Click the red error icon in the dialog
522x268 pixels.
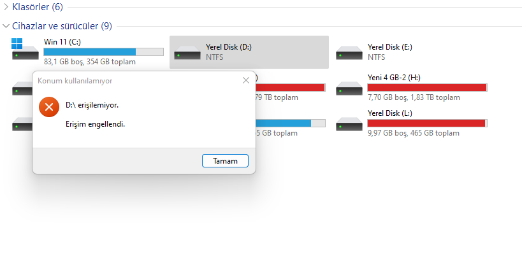[x=48, y=106]
